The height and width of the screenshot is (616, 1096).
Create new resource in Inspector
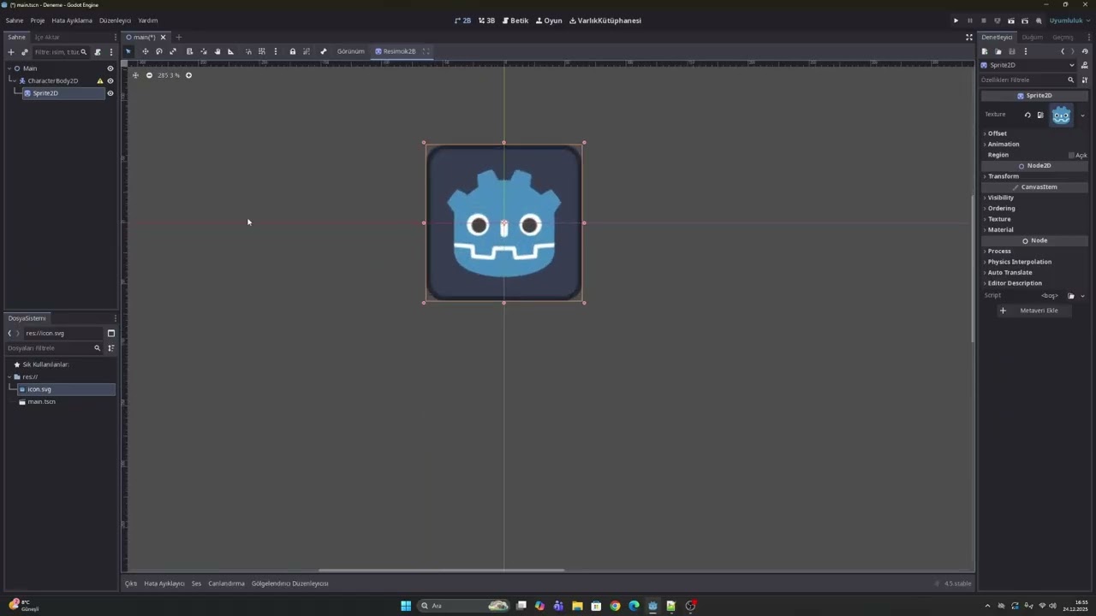(x=985, y=51)
